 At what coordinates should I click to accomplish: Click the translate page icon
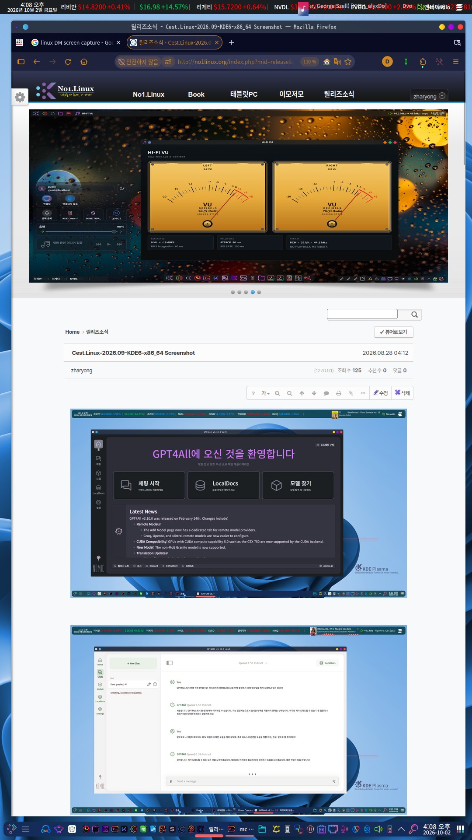pyautogui.click(x=337, y=62)
